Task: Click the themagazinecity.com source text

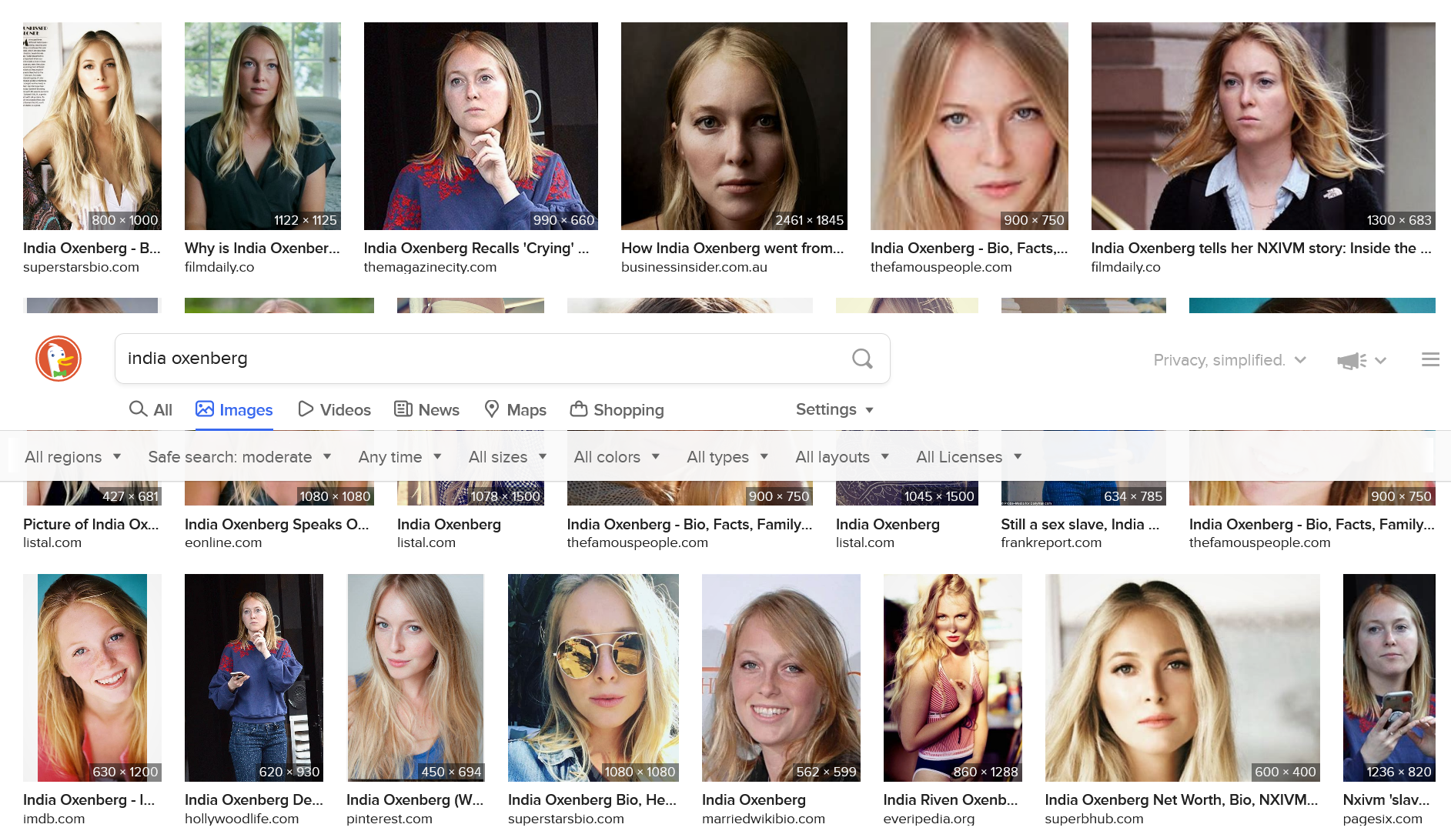Action: [430, 267]
